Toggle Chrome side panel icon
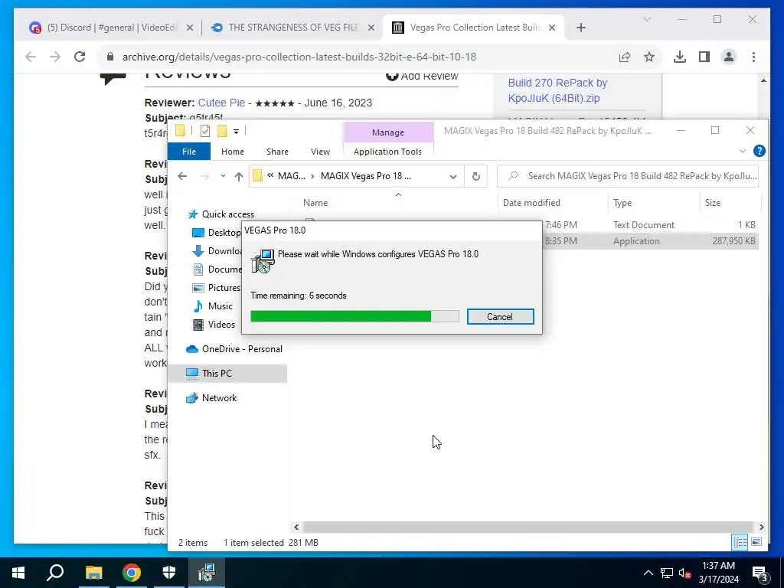This screenshot has width=784, height=588. 704,57
